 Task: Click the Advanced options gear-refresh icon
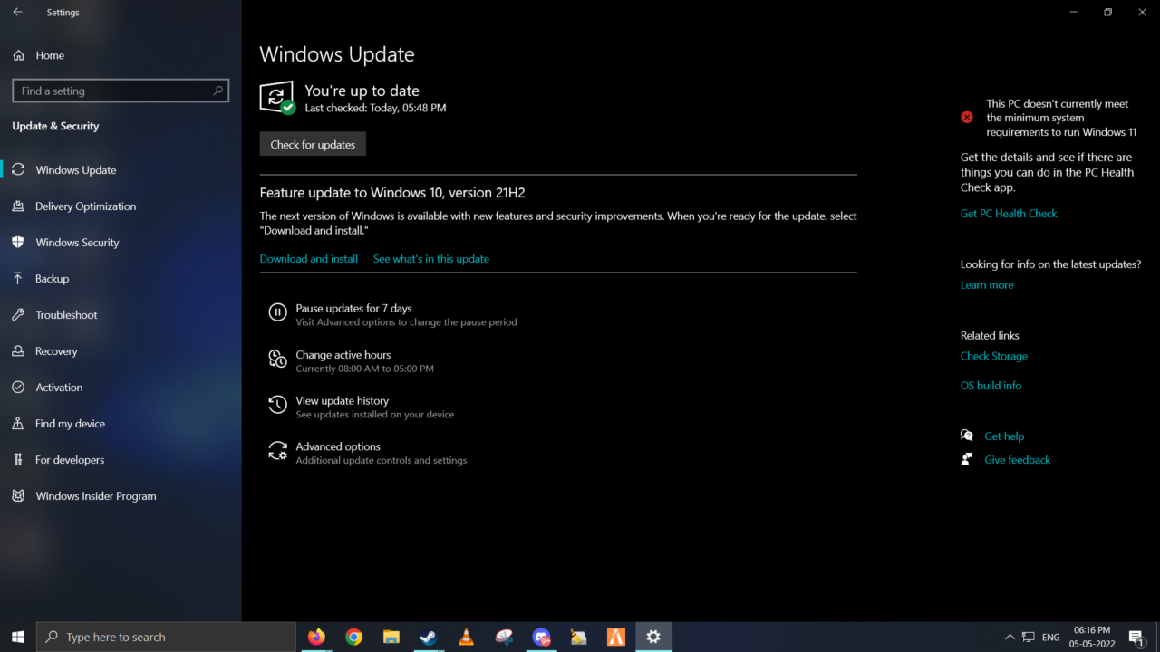tap(277, 451)
